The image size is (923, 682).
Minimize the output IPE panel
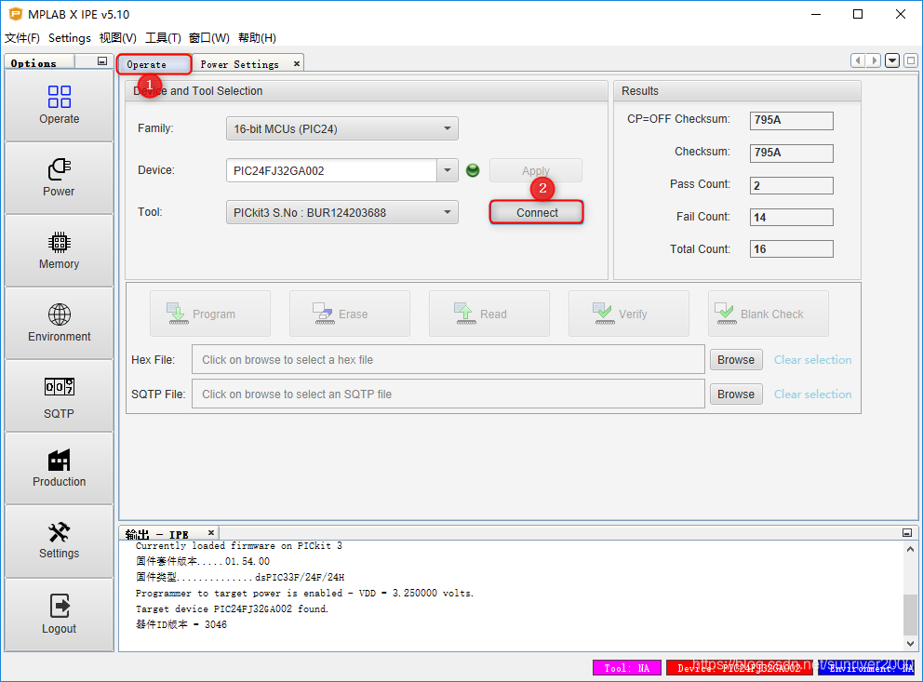907,532
